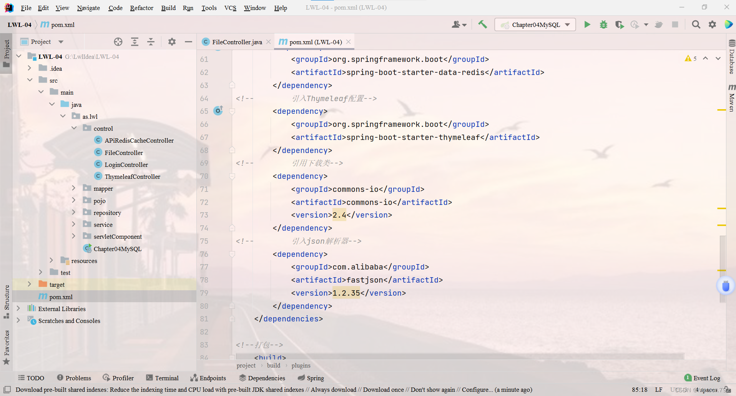
Task: Select LoginController in project tree
Action: [126, 165]
